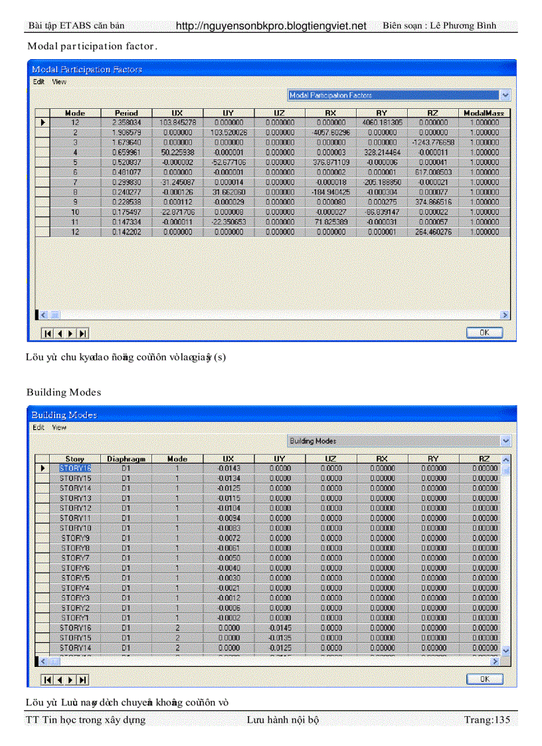542x746 pixels.
Task: Expand the Modal Participation Factors dropdown
Action: click(505, 95)
